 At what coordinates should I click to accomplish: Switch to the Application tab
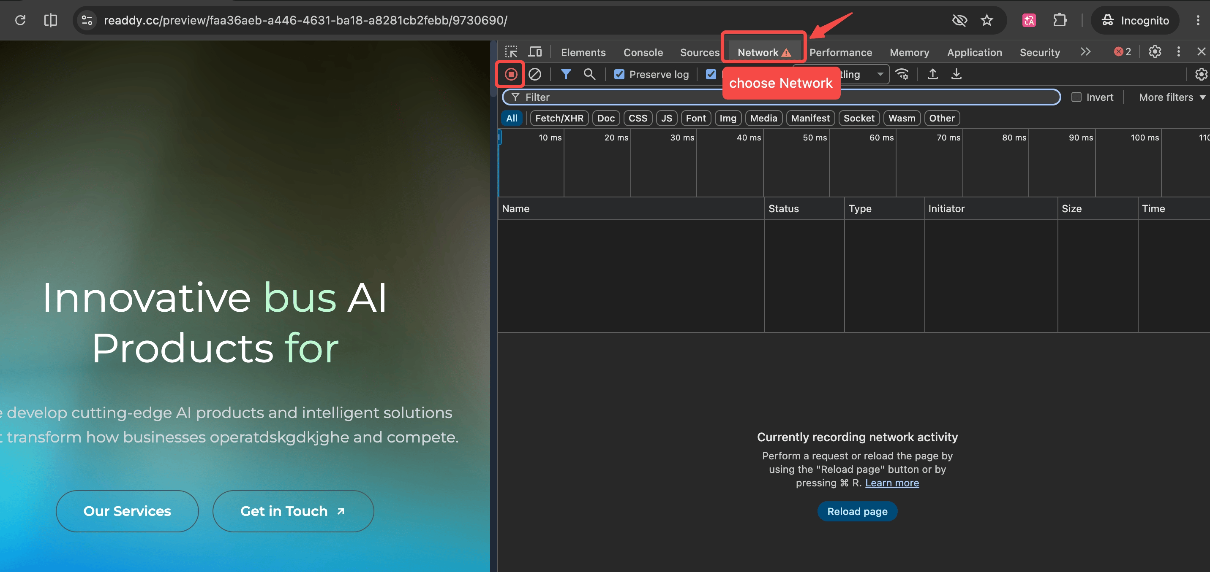click(974, 52)
